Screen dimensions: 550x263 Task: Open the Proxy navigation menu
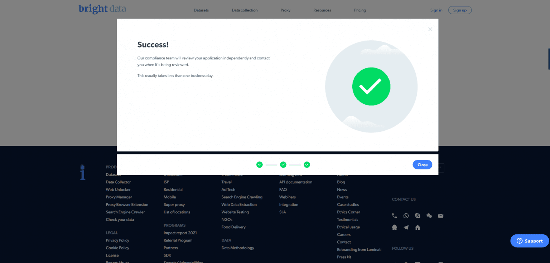pyautogui.click(x=285, y=10)
